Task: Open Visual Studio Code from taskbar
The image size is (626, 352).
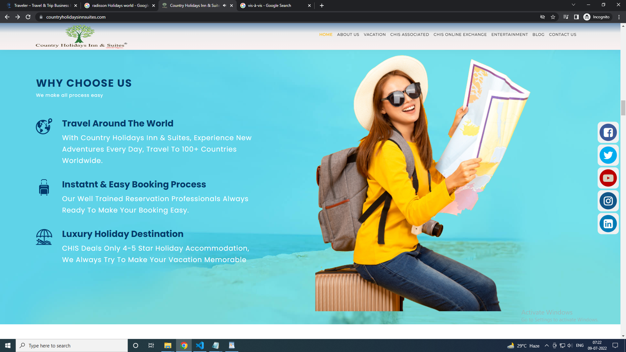Action: click(x=200, y=345)
